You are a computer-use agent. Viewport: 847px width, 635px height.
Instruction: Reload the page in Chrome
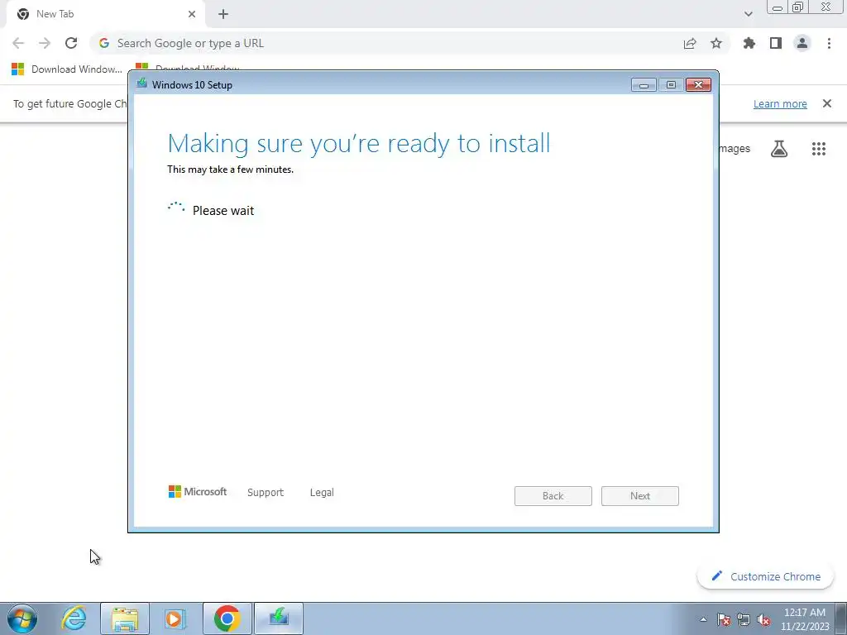(x=71, y=43)
